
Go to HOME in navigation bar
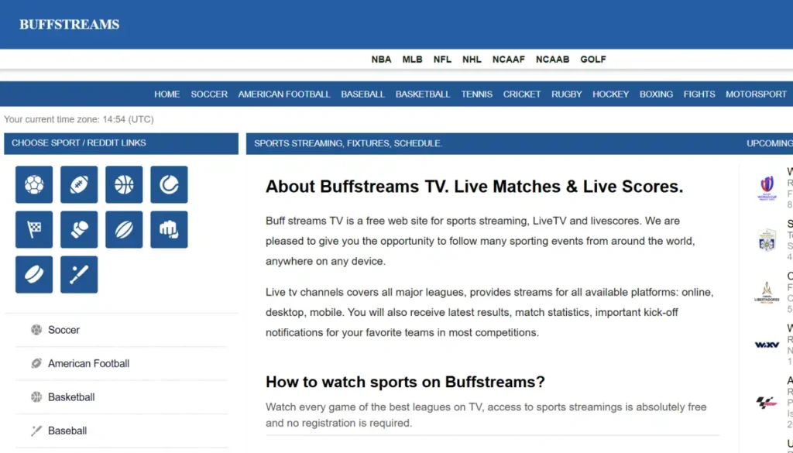[x=167, y=94]
